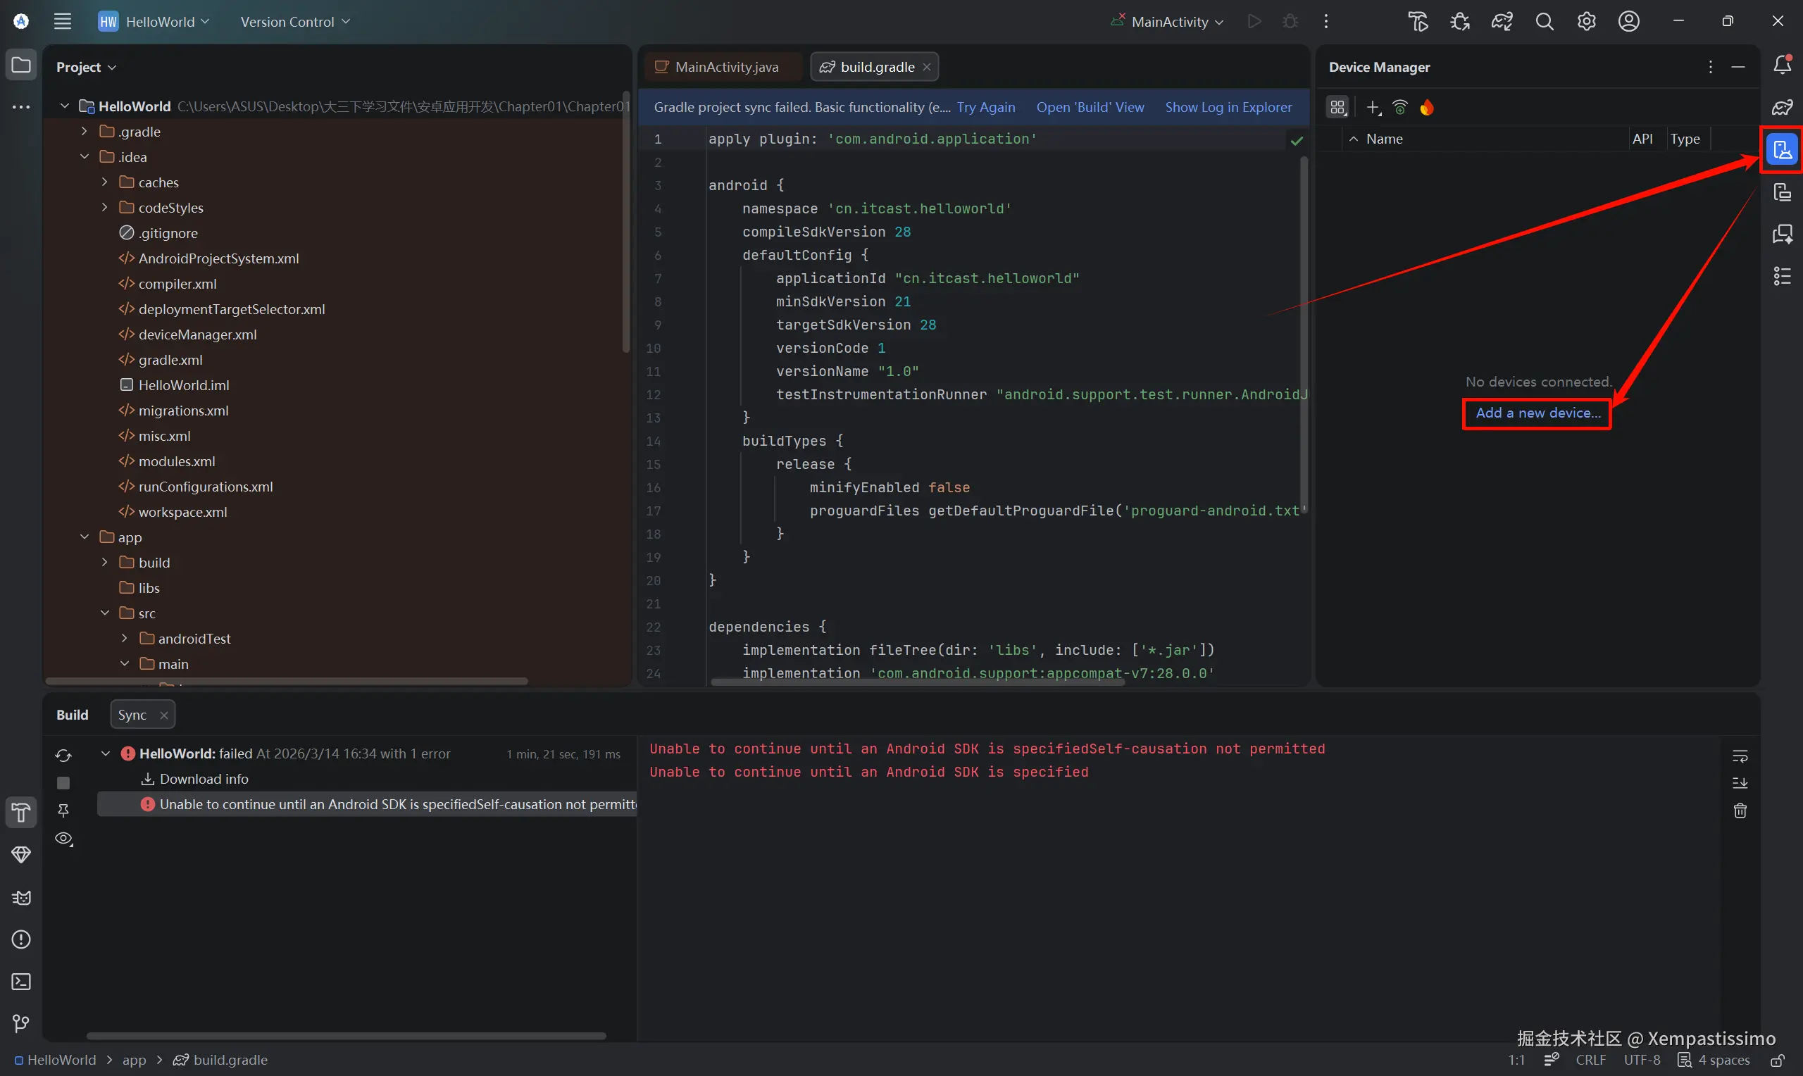Open the Device Manager sidebar icon
This screenshot has height=1076, width=1803.
click(x=1782, y=150)
